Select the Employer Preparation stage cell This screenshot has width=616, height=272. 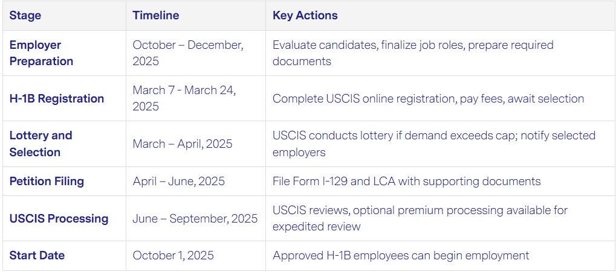[x=41, y=53]
